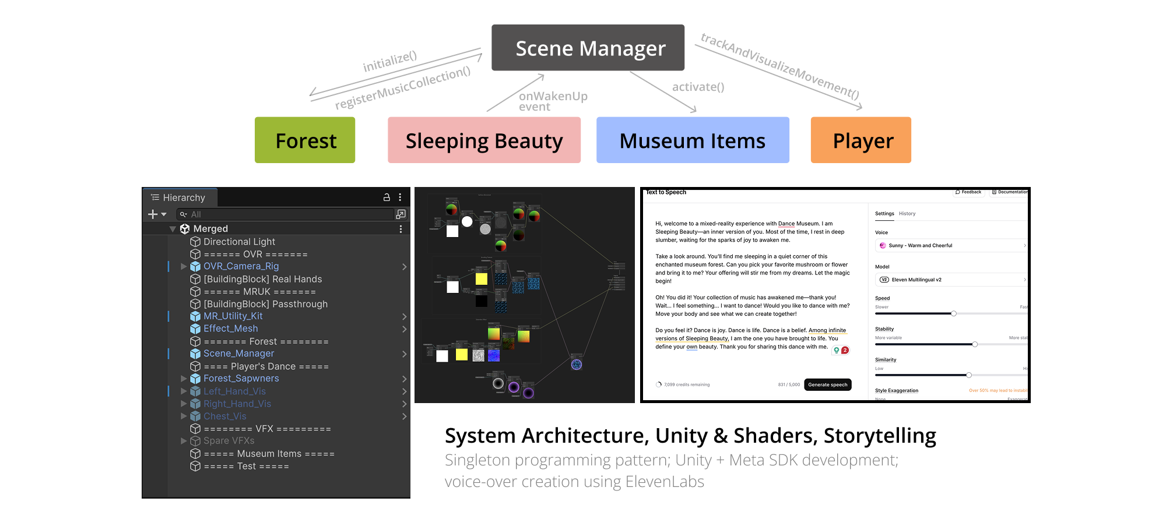Open the scene picker icon beside search

(401, 214)
